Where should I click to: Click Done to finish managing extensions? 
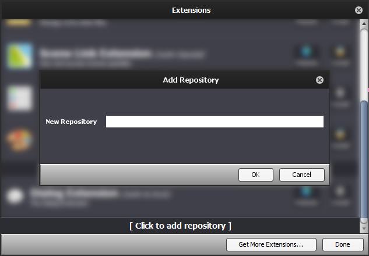coord(343,244)
